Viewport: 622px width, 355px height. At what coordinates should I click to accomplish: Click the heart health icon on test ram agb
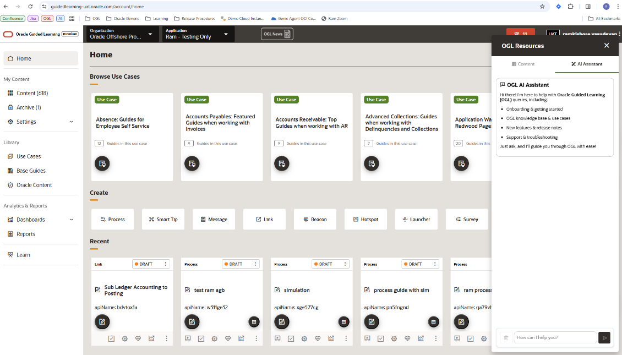(228, 338)
